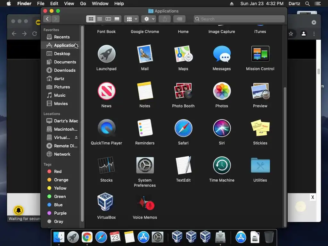Click the Photos app icon
The height and width of the screenshot is (246, 328).
click(x=222, y=91)
